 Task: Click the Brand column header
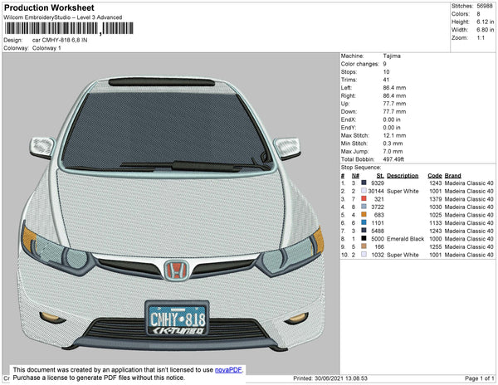(x=452, y=176)
